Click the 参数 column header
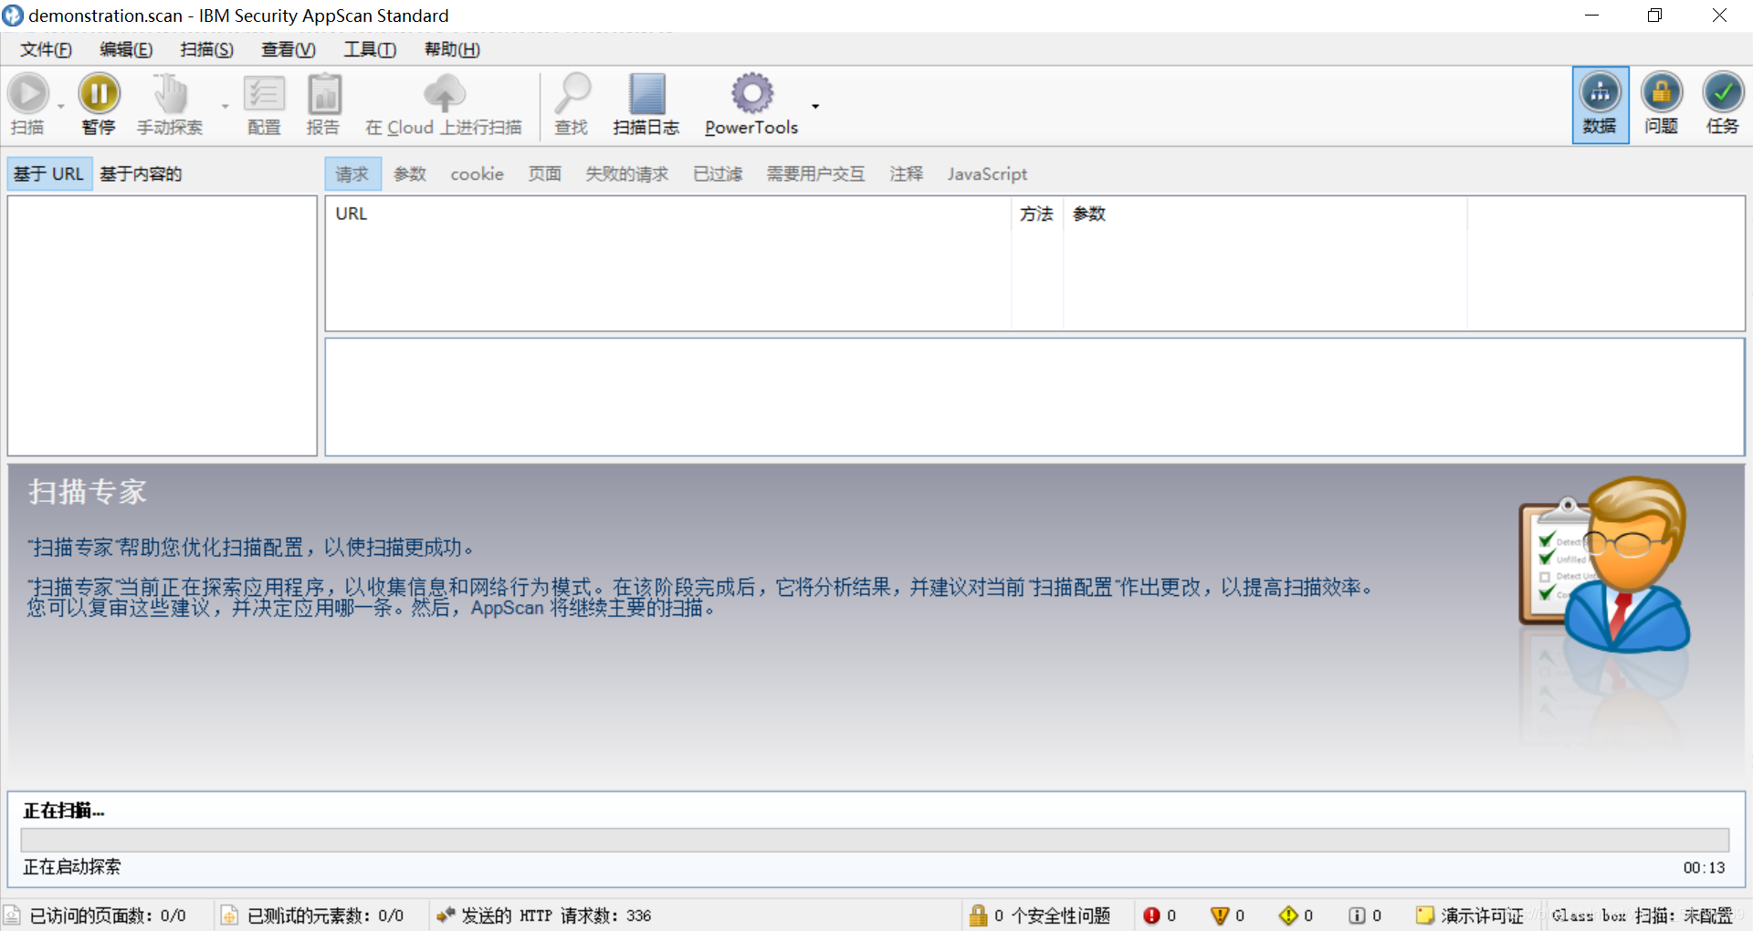This screenshot has height=931, width=1753. click(x=1265, y=214)
